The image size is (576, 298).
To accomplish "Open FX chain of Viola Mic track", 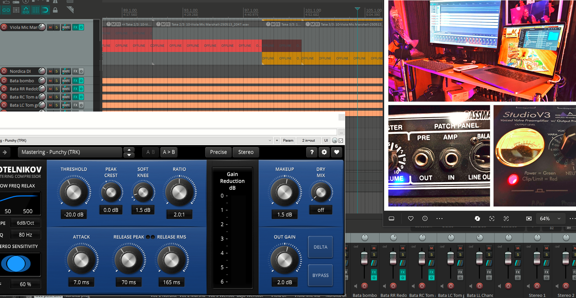I will pyautogui.click(x=76, y=27).
